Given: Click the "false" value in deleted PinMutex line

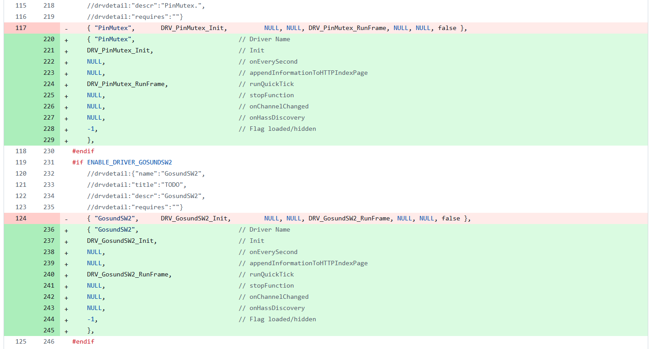Looking at the screenshot, I should [x=447, y=28].
